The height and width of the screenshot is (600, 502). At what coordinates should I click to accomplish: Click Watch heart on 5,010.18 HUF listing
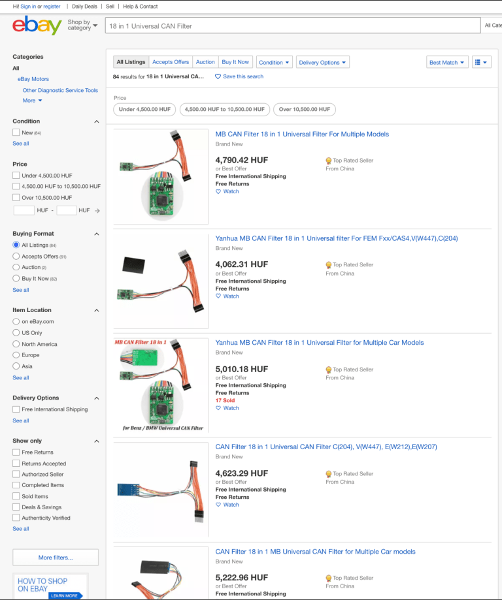pyautogui.click(x=219, y=408)
